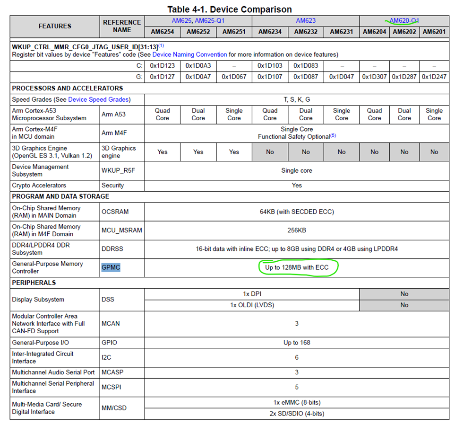This screenshot has height=425, width=455.
Task: Click the 0x1D047 register value
Action: pos(342,77)
